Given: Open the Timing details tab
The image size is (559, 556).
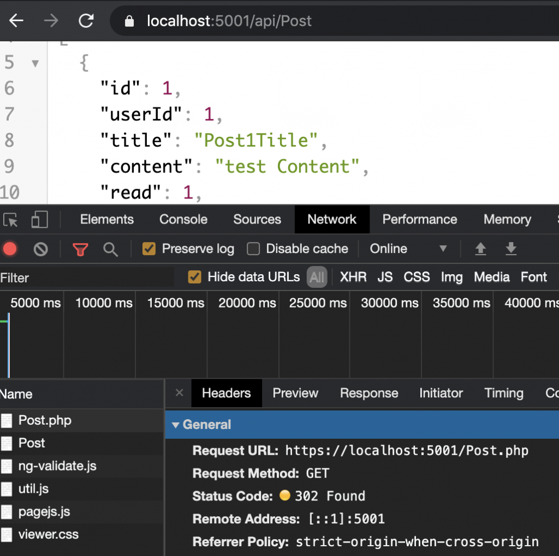Looking at the screenshot, I should [x=504, y=393].
